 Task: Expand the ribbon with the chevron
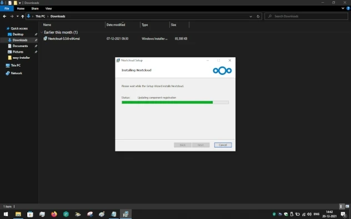pos(343,8)
